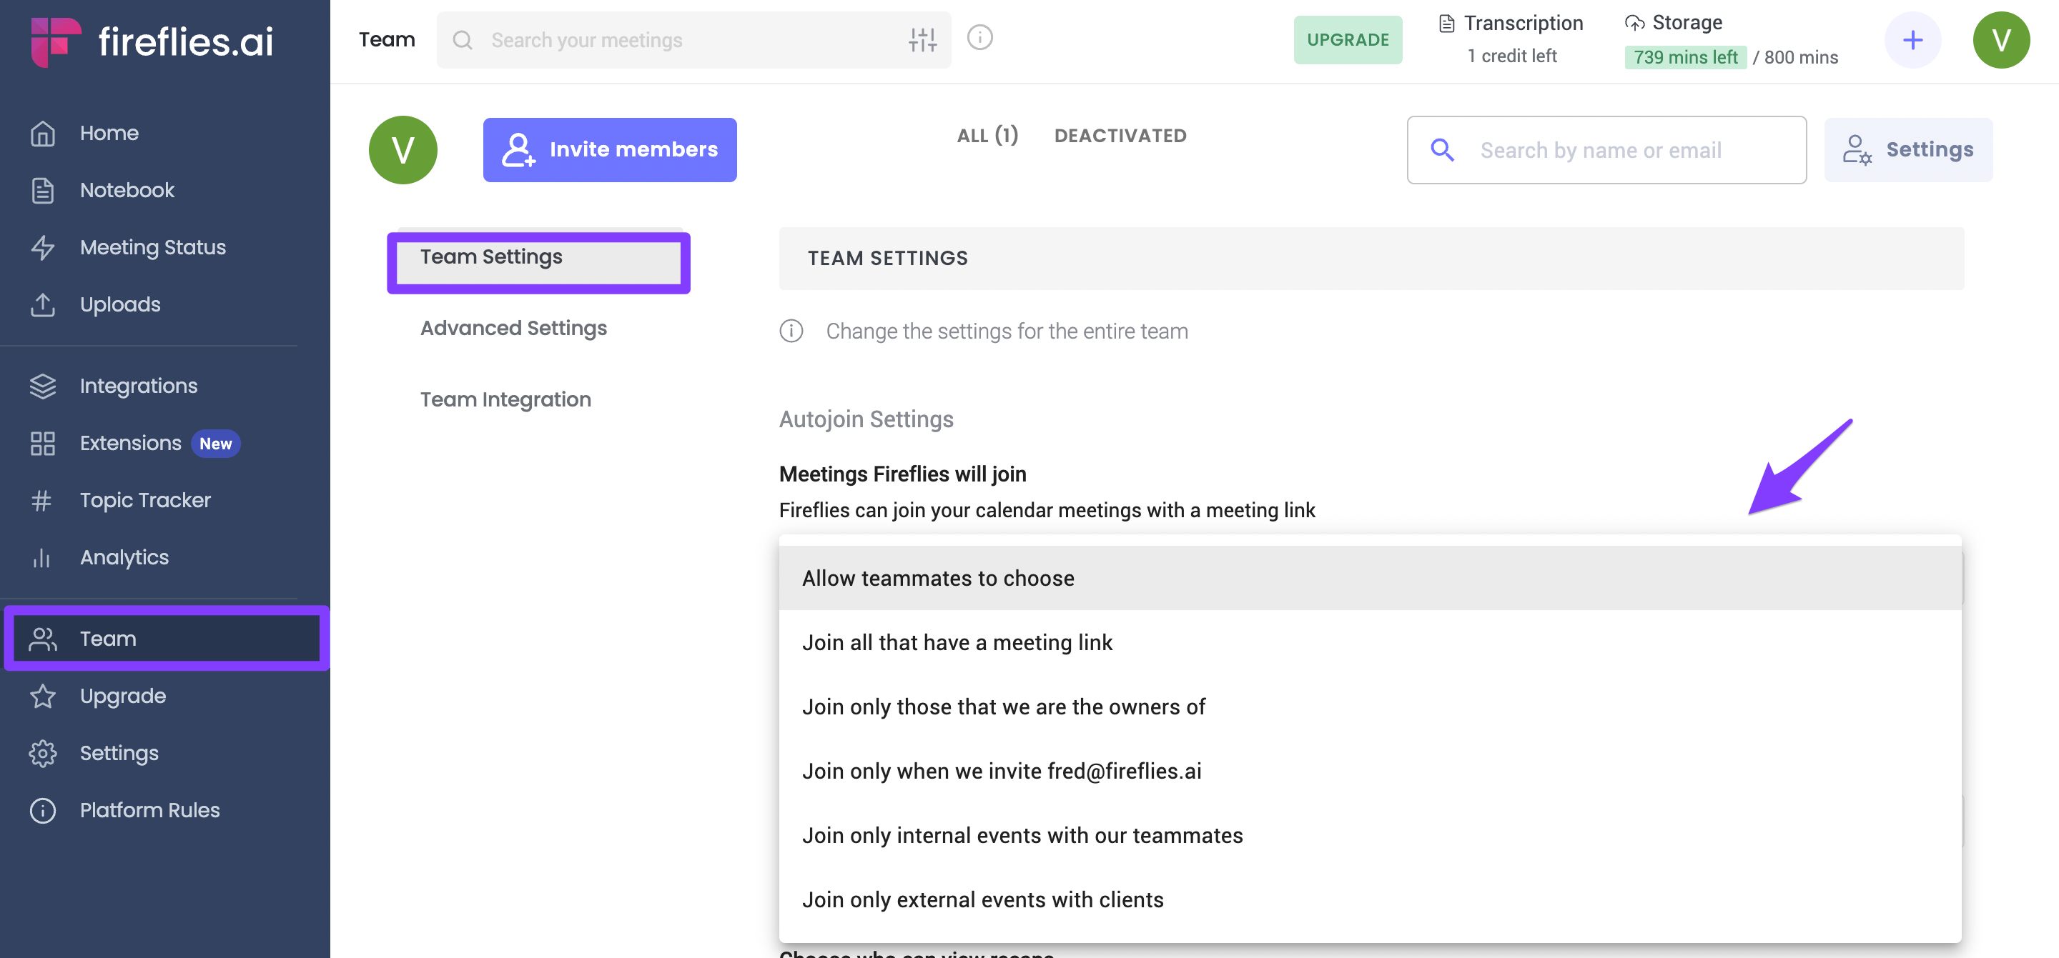This screenshot has width=2059, height=958.
Task: Open the Upgrade page in sidebar
Action: pos(122,696)
